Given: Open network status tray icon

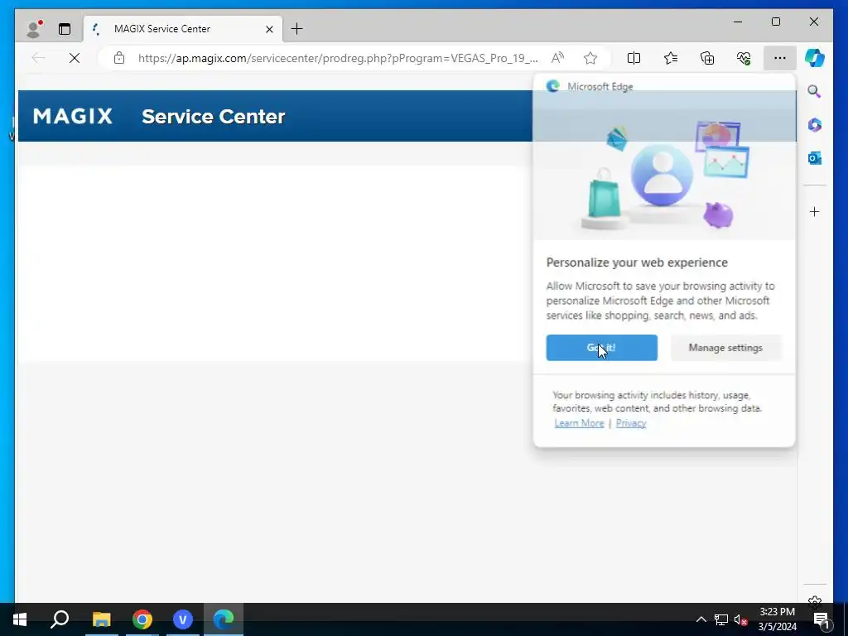Looking at the screenshot, I should 721,619.
